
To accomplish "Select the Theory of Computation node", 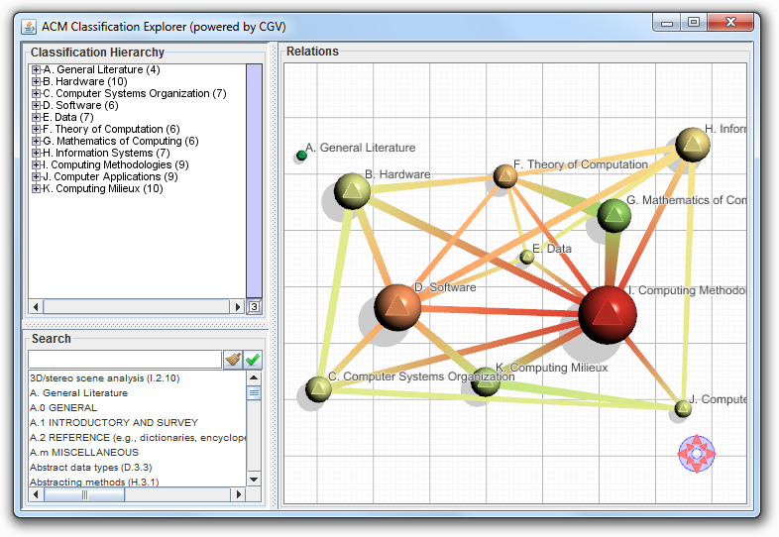I will point(505,177).
